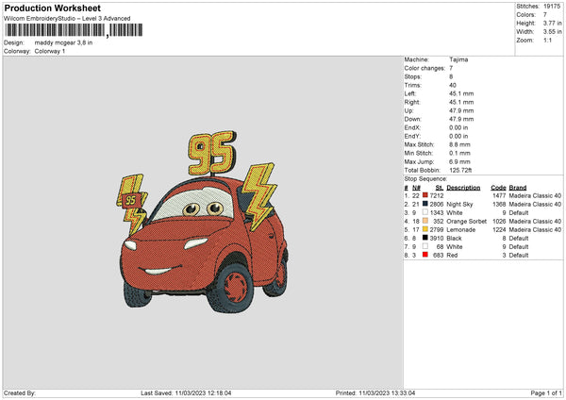Click the Min Stitch value 0.1 mm

coord(460,153)
